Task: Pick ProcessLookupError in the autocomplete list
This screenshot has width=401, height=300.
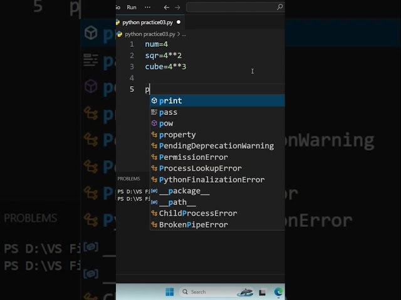Action: pyautogui.click(x=217, y=168)
